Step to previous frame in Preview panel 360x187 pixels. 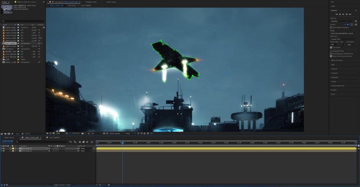(x=340, y=14)
